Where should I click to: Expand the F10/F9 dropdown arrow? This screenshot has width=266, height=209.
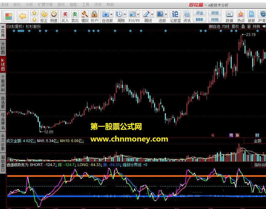[138, 14]
